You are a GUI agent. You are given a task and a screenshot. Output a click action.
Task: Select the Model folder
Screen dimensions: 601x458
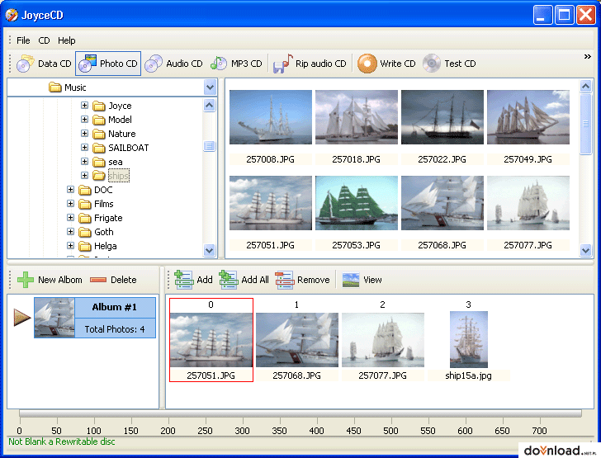tap(120, 120)
